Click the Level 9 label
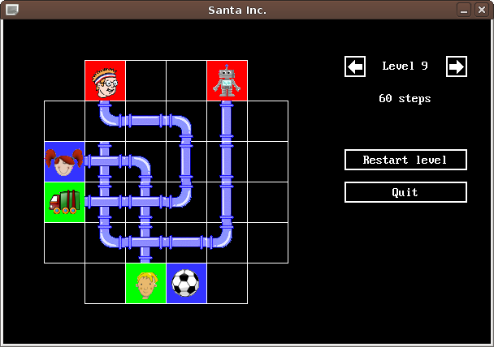494x347 pixels. [x=405, y=66]
